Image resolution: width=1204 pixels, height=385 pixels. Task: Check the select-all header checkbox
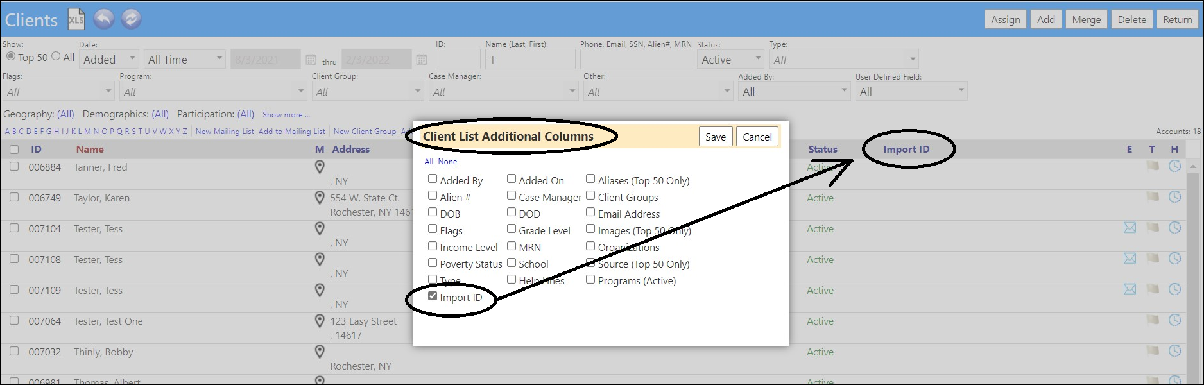pyautogui.click(x=14, y=150)
